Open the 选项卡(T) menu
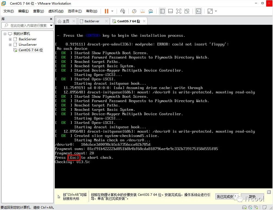The width and height of the screenshot is (273, 210). pos(75,11)
